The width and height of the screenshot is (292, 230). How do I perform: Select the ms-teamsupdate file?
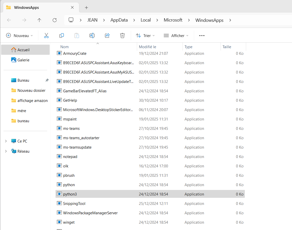coord(77,147)
